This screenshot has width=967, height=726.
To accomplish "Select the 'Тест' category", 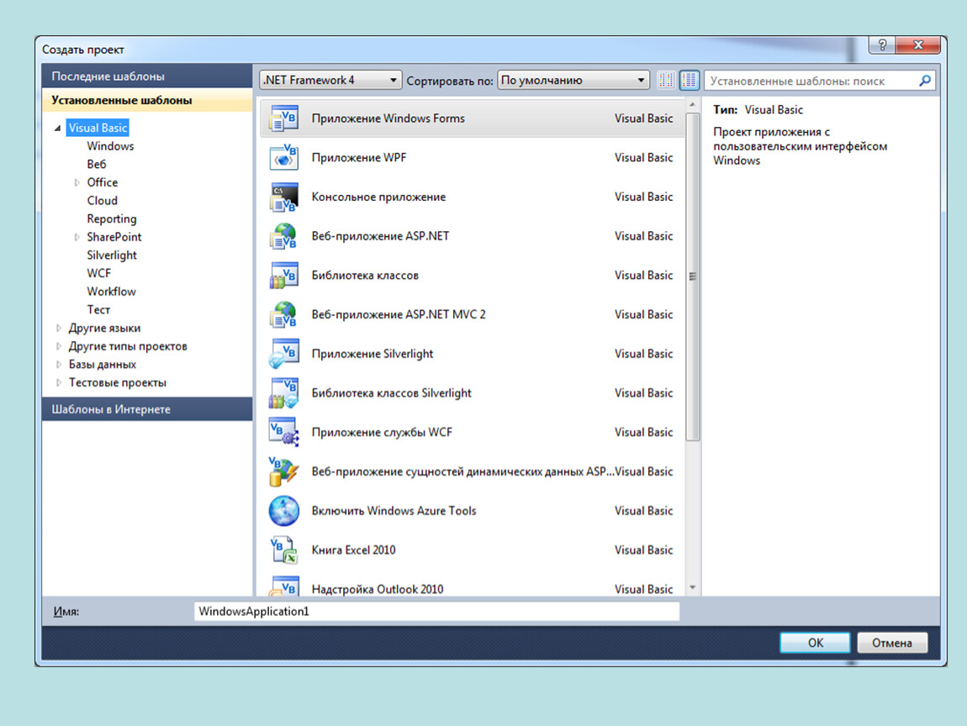I will pos(98,309).
